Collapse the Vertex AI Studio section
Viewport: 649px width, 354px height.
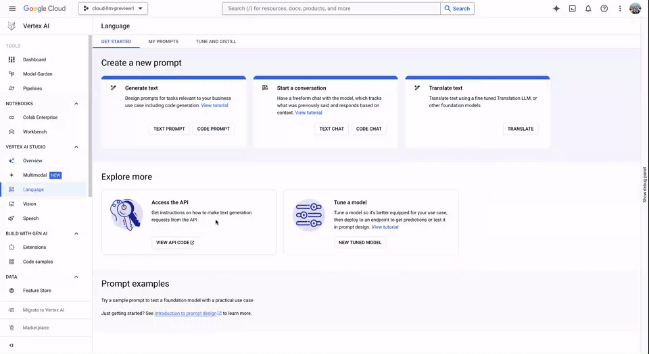point(76,147)
